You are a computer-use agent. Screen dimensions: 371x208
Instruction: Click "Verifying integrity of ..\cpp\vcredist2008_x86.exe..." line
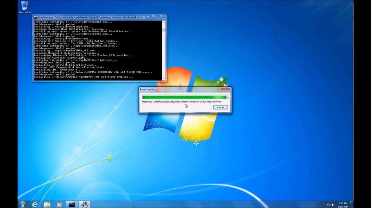(76, 46)
